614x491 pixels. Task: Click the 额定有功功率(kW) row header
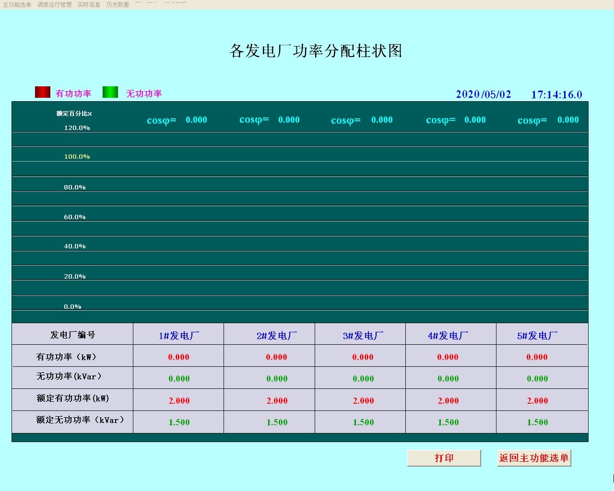pos(73,398)
